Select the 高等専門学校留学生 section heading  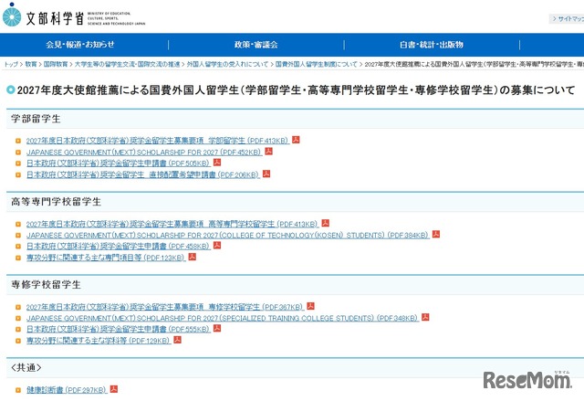pyautogui.click(x=56, y=202)
